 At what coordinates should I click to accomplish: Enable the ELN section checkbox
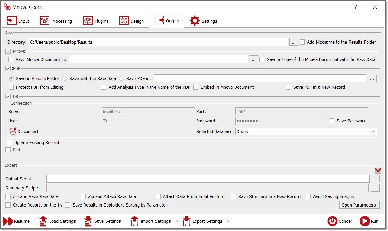pyautogui.click(x=8, y=150)
